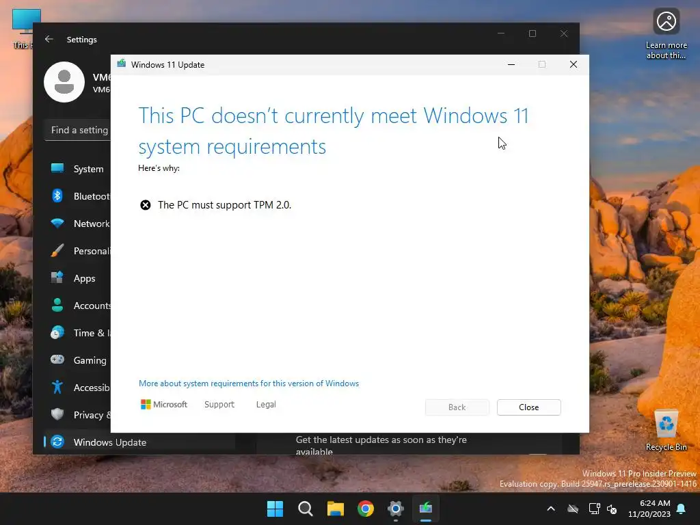Click the network display tray icon

(x=594, y=509)
